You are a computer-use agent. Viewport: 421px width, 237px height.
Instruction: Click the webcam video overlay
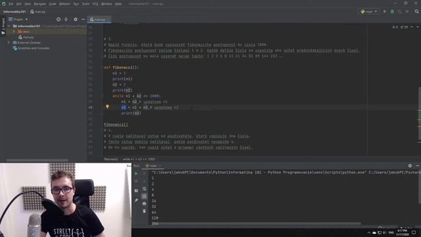[x=66, y=200]
